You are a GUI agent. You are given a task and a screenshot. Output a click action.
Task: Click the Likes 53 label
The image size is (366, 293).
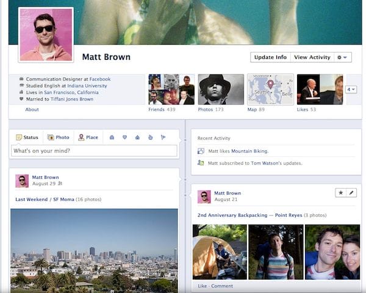[x=306, y=109]
